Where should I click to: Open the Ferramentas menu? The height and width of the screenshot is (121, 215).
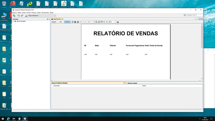[x=45, y=12]
